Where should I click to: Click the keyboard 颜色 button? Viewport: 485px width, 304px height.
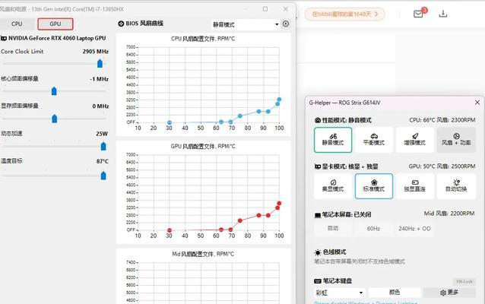[395, 293]
